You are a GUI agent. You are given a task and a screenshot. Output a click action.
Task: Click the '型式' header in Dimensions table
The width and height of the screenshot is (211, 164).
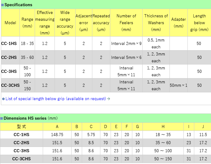tap(21, 126)
